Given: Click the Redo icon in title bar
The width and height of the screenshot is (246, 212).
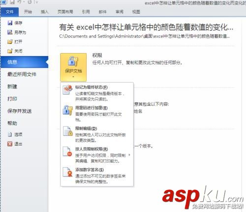Looking at the screenshot, I should coord(30,2).
